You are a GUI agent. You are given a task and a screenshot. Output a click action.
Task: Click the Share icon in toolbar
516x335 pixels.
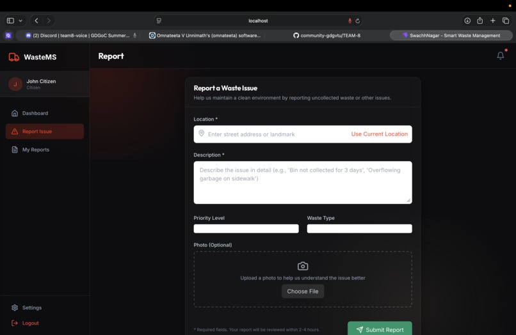click(x=480, y=20)
